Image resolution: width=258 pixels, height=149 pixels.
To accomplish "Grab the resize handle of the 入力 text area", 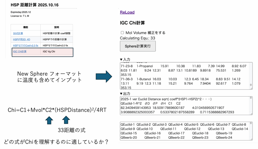I will click(251, 88).
